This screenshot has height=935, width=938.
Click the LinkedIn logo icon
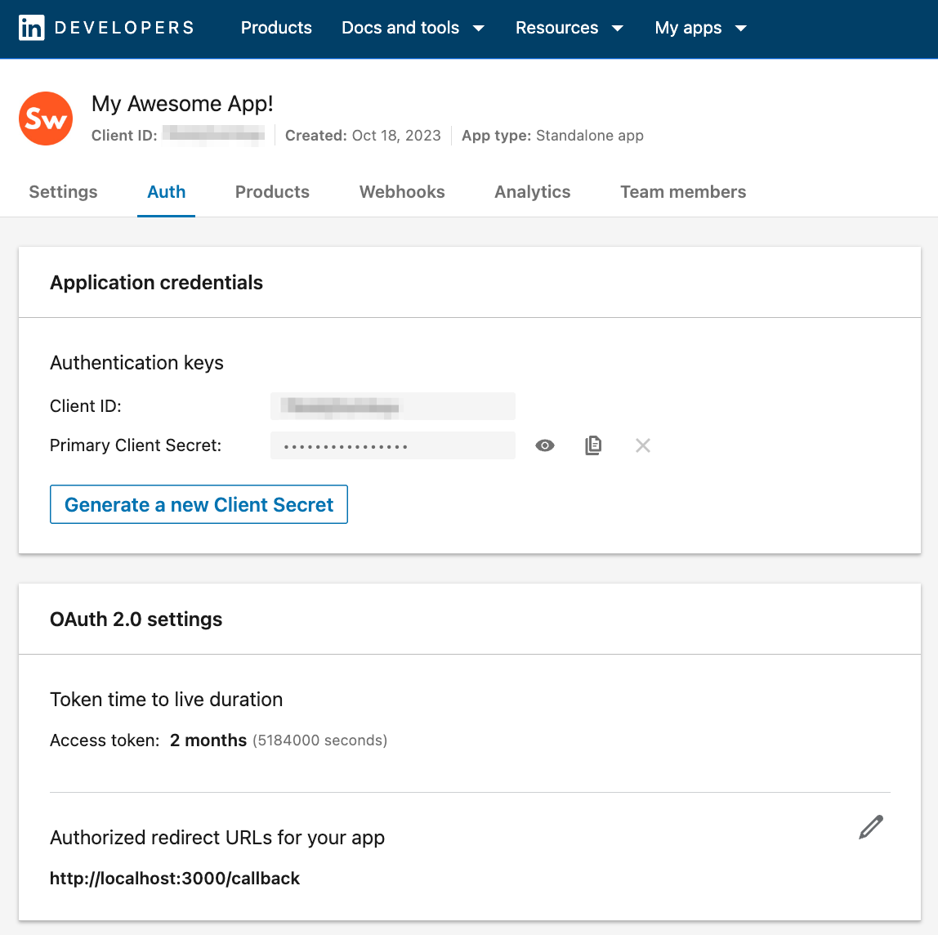pyautogui.click(x=32, y=28)
